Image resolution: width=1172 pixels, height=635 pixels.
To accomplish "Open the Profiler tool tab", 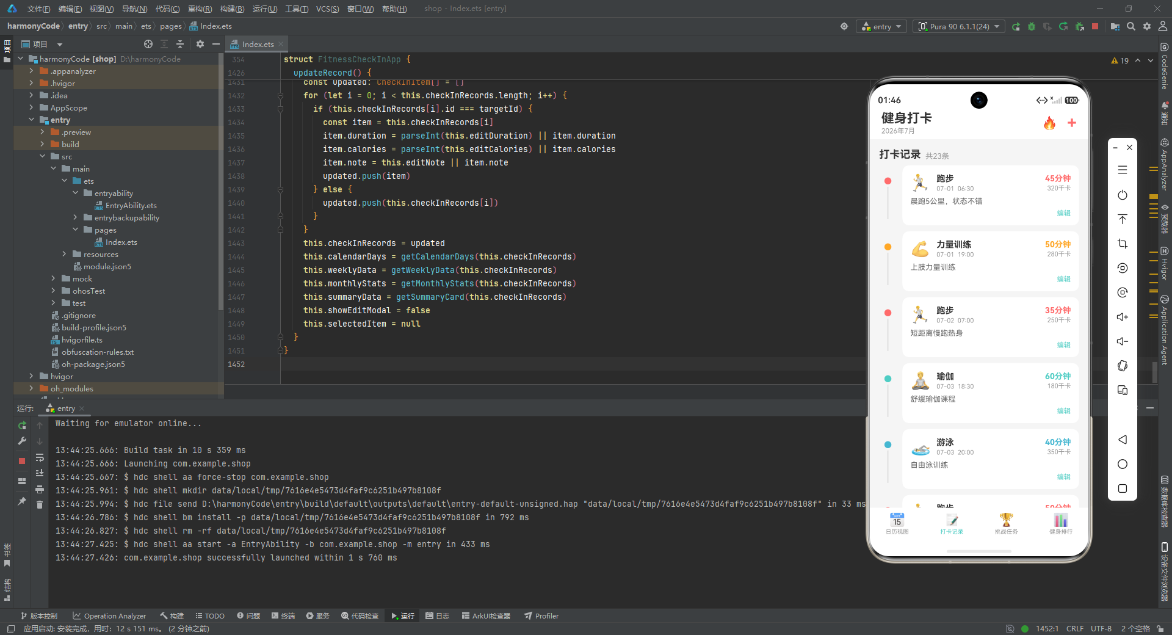I will tap(541, 616).
